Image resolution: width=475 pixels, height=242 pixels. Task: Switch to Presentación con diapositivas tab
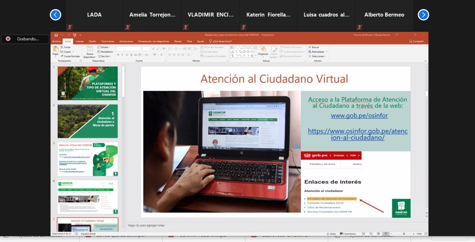coord(154,41)
